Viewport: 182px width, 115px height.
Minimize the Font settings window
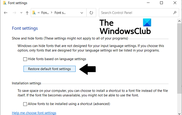click(148, 3)
